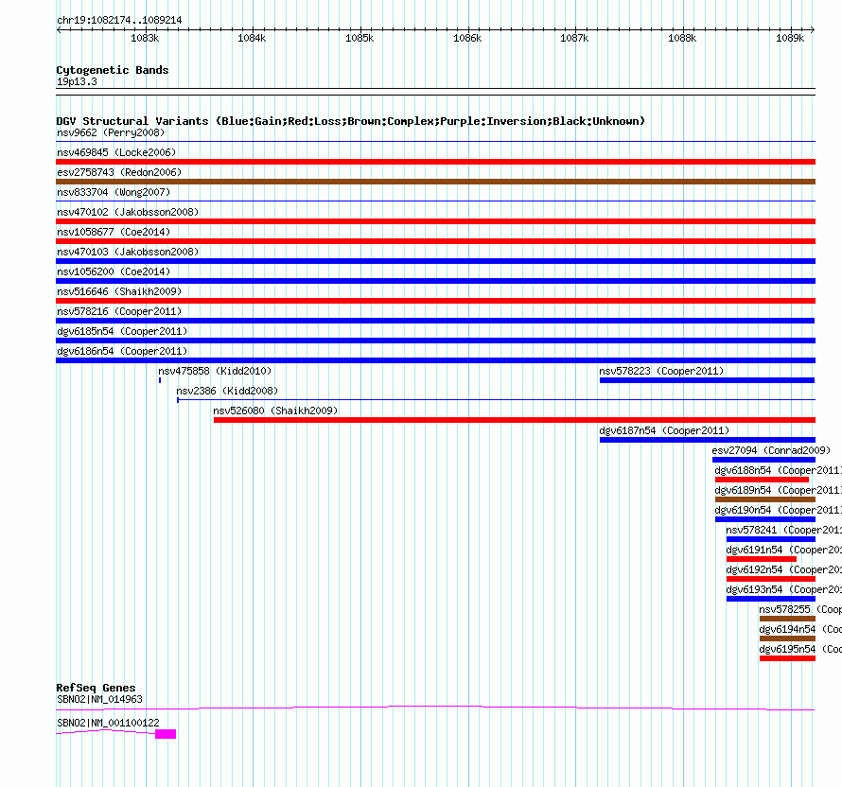The height and width of the screenshot is (787, 842).
Task: Click the brown dgv6189n54 complex bar
Action: pos(765,499)
